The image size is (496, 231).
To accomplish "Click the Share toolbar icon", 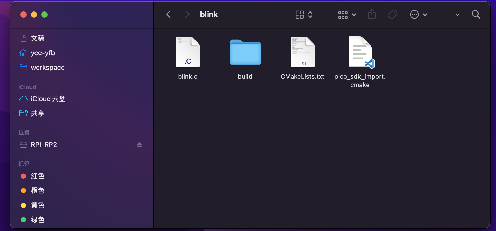I will pyautogui.click(x=372, y=14).
